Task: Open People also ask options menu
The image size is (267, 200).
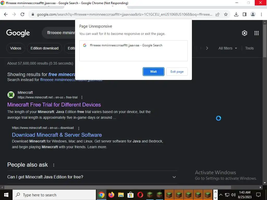Action: click(x=54, y=165)
